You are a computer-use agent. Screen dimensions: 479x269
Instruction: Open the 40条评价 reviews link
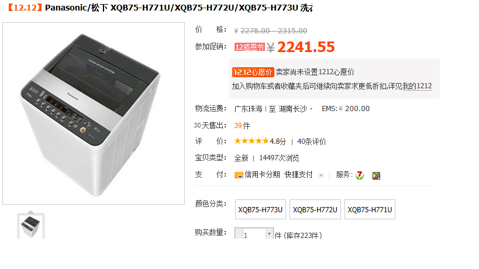(312, 142)
